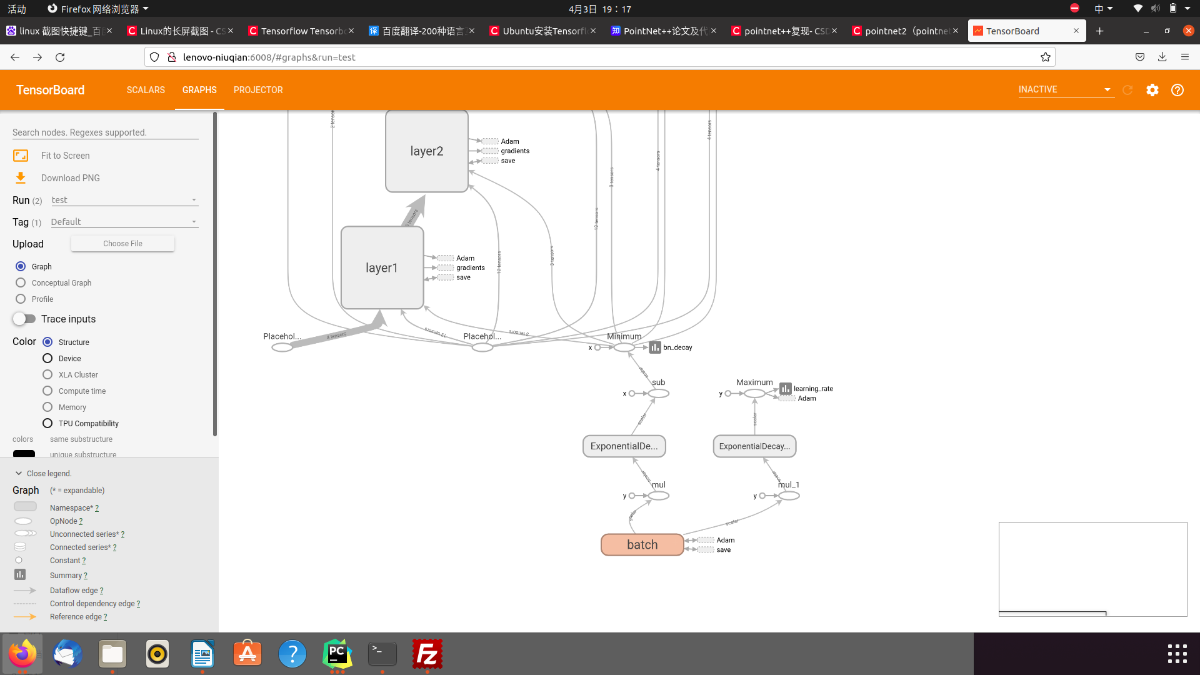1200x675 pixels.
Task: Go back in browser history
Action: (x=15, y=57)
